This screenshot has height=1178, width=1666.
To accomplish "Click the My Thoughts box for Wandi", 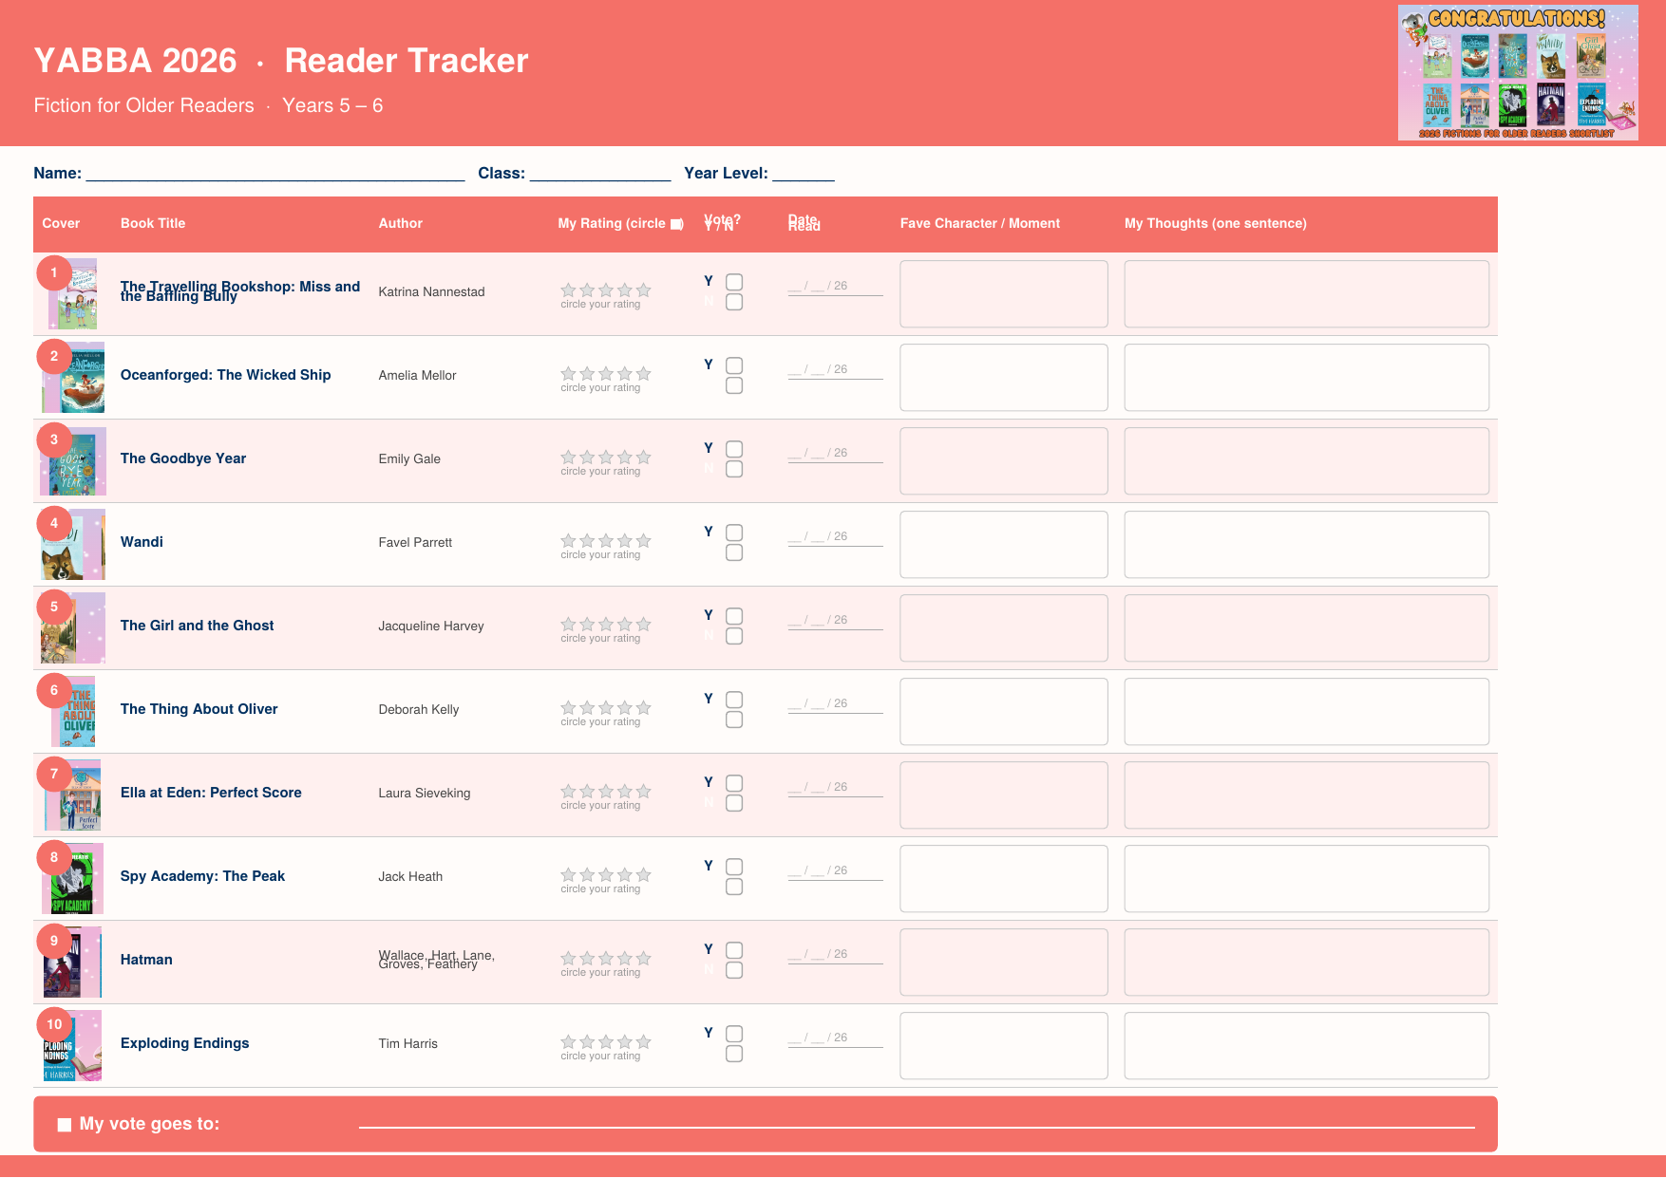I will click(x=1307, y=545).
